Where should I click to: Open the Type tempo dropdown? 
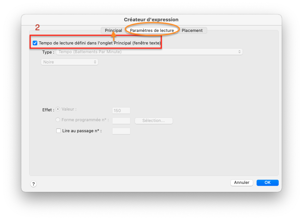point(149,52)
